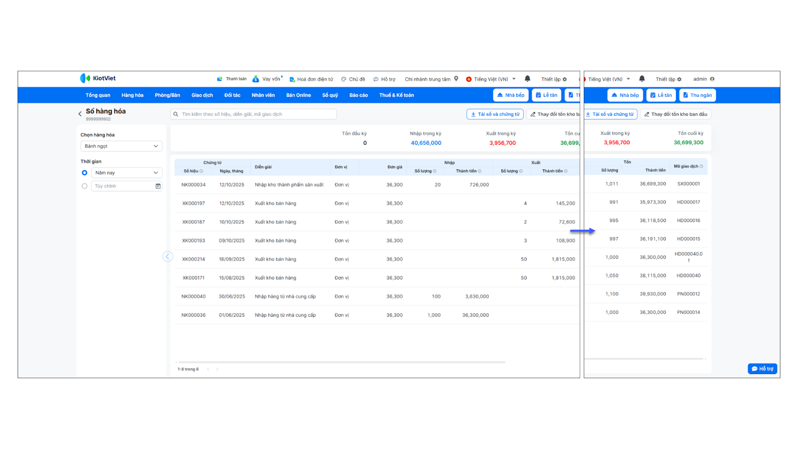798x449 pixels.
Task: Click the KiotViet logo
Action: (x=98, y=78)
